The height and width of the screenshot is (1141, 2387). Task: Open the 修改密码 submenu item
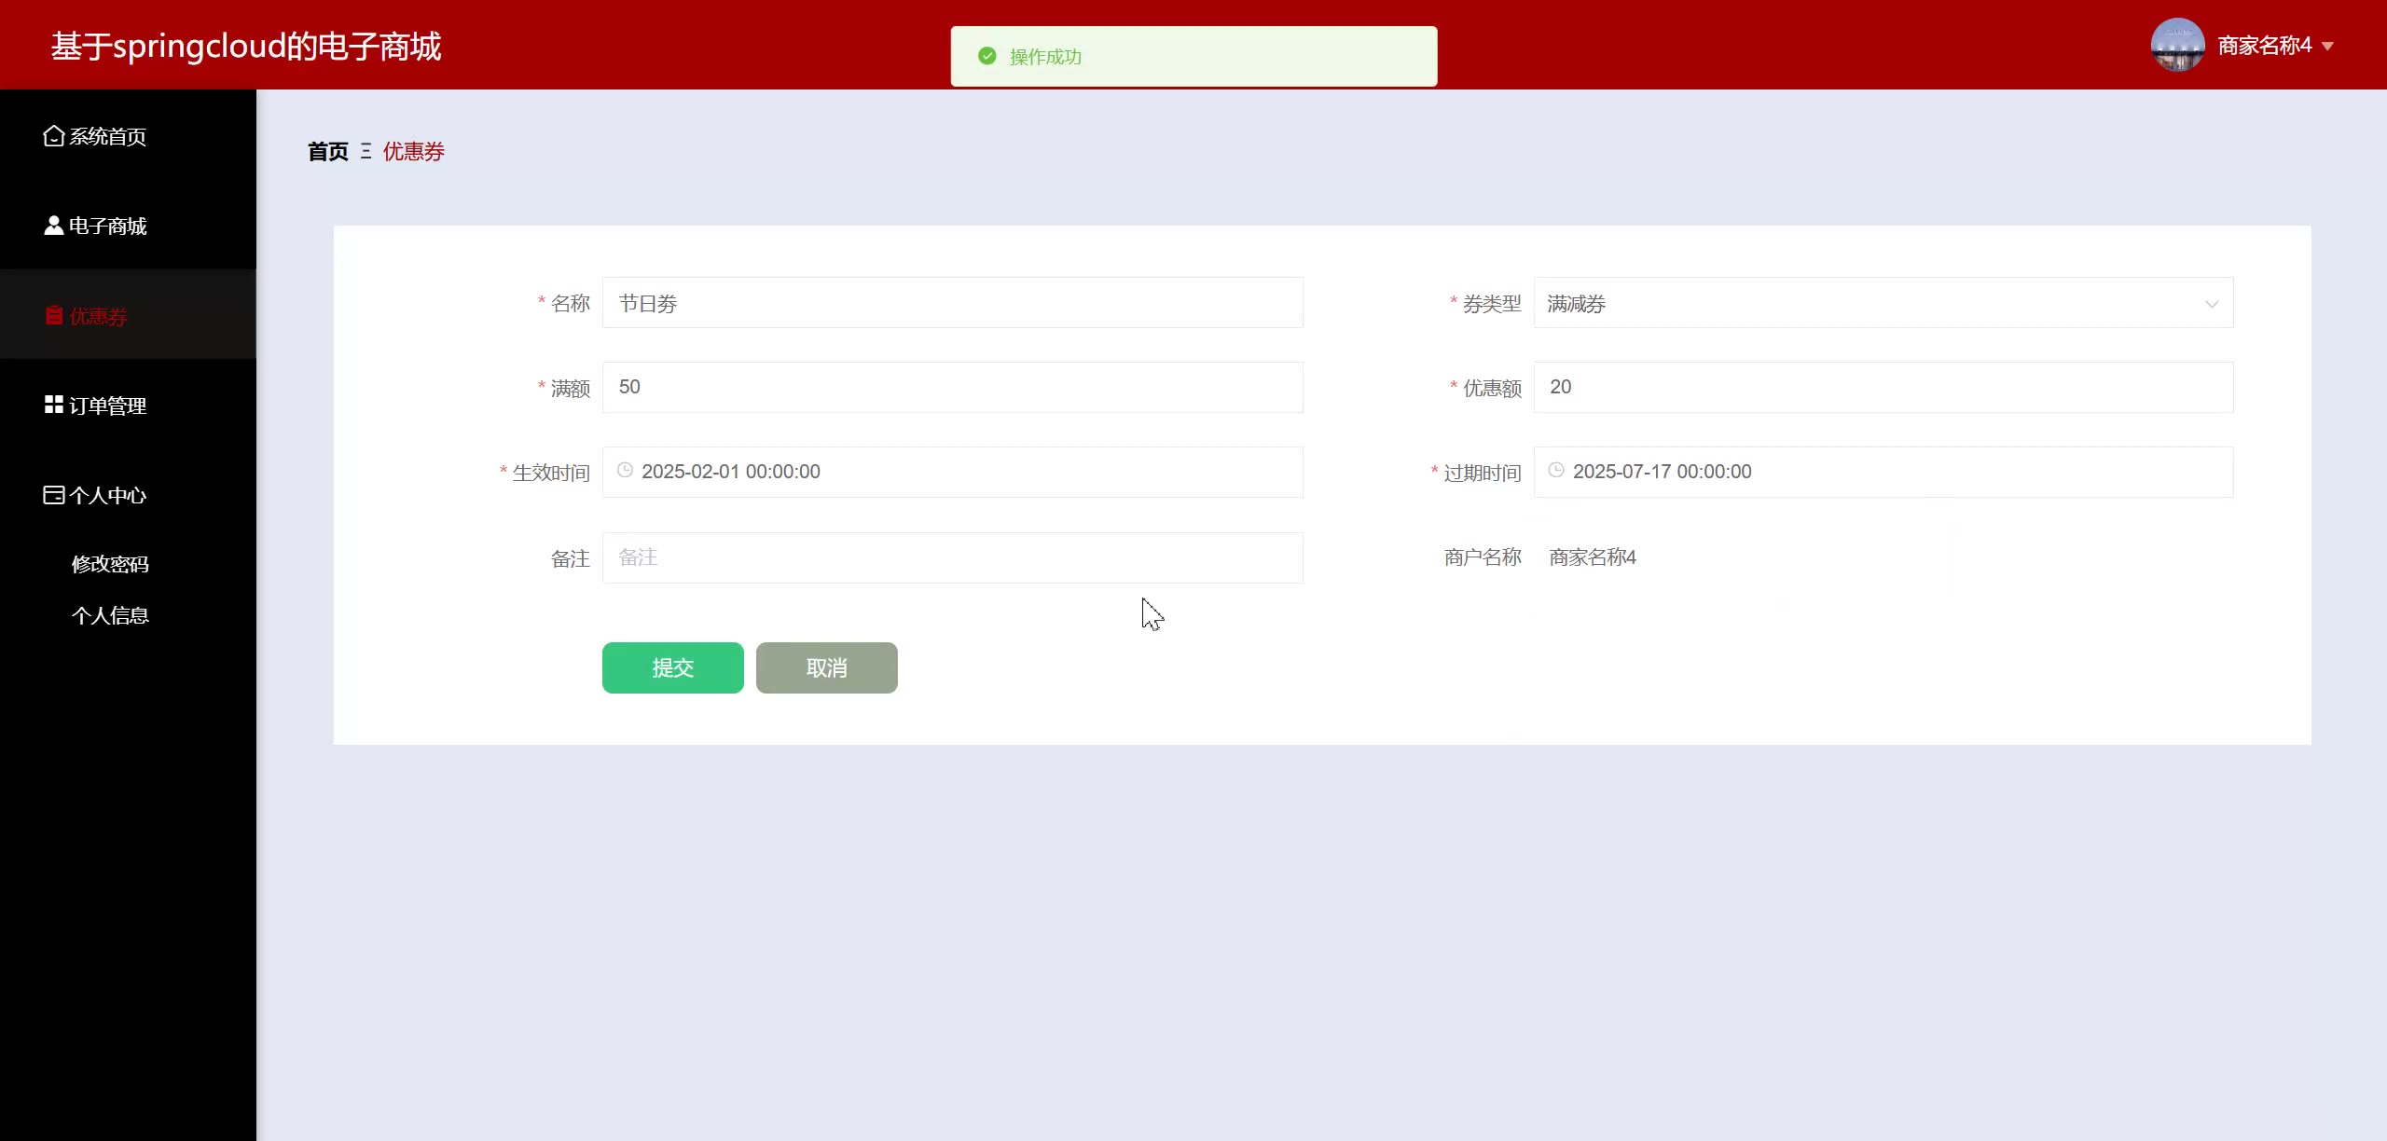(110, 564)
